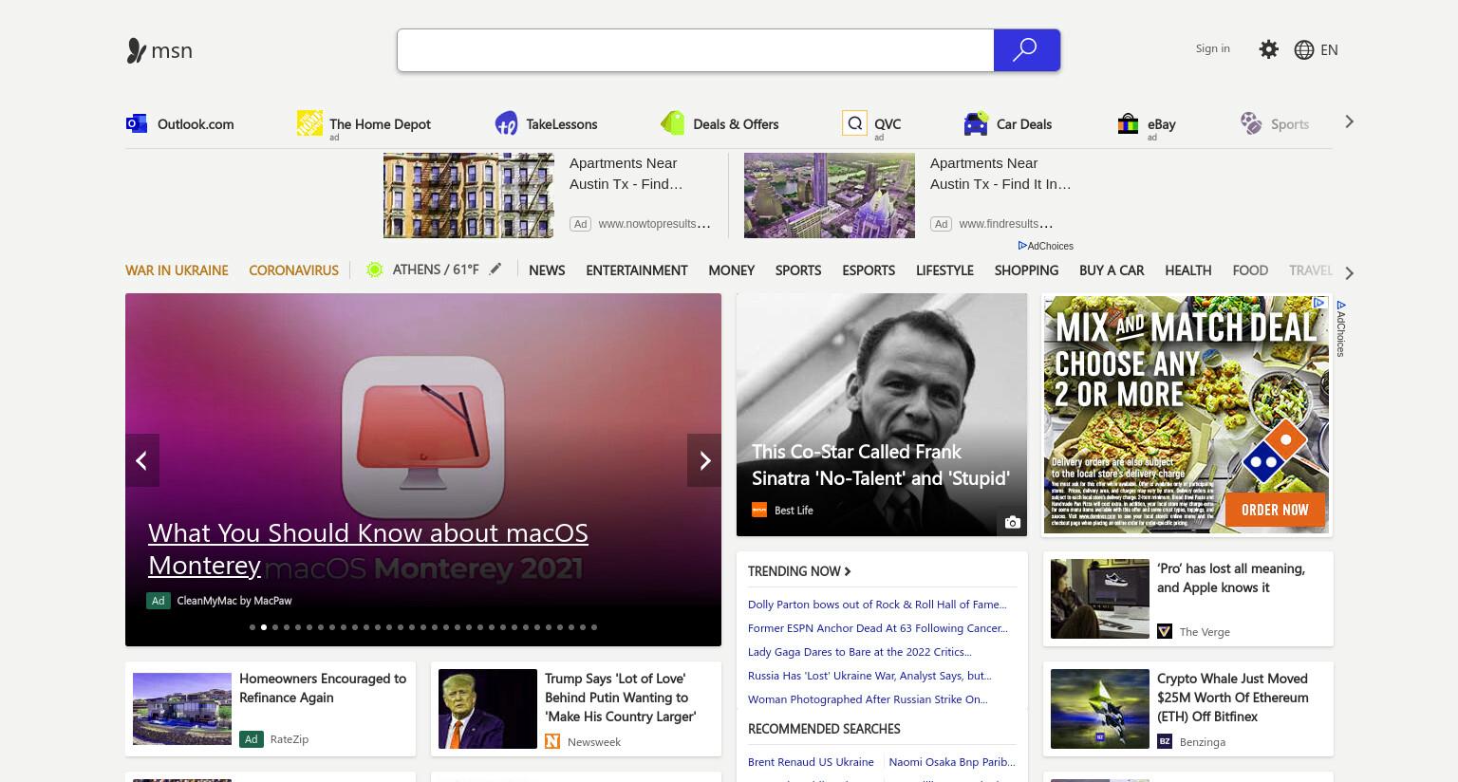Click The Home Depot icon

[309, 122]
